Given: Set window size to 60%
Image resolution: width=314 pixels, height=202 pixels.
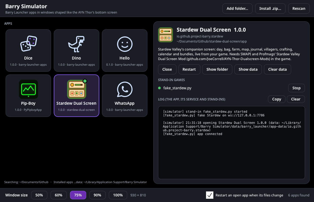Looking at the screenshot, I should (59, 195).
